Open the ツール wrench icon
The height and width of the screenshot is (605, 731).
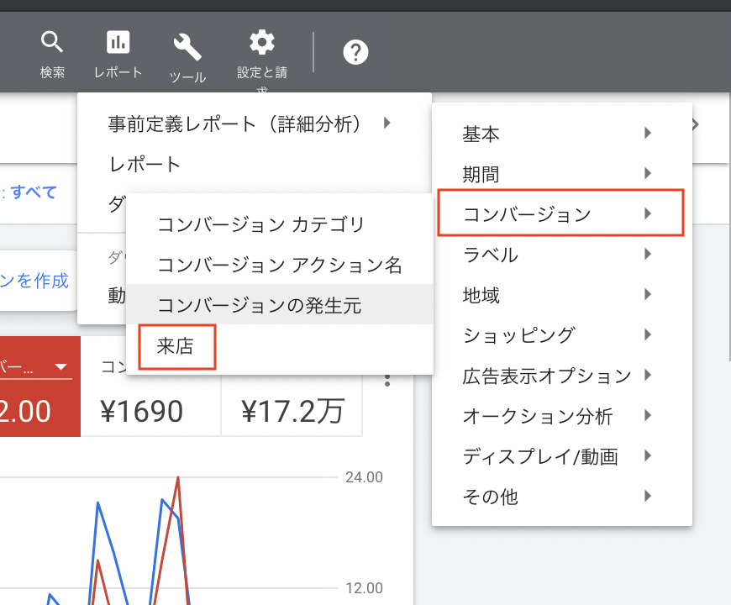(187, 45)
